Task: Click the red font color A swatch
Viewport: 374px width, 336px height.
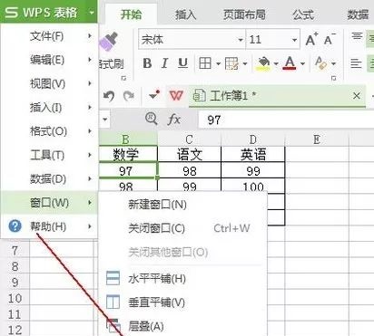Action: click(x=290, y=63)
